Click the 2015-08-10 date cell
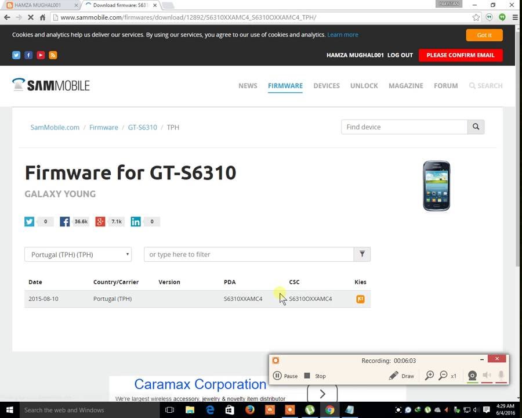522x418 pixels. [43, 298]
